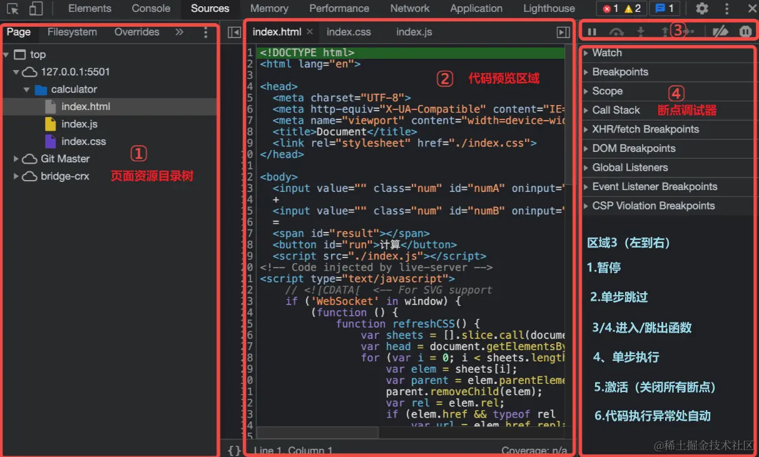Click the purple index.css file icon

click(x=51, y=141)
